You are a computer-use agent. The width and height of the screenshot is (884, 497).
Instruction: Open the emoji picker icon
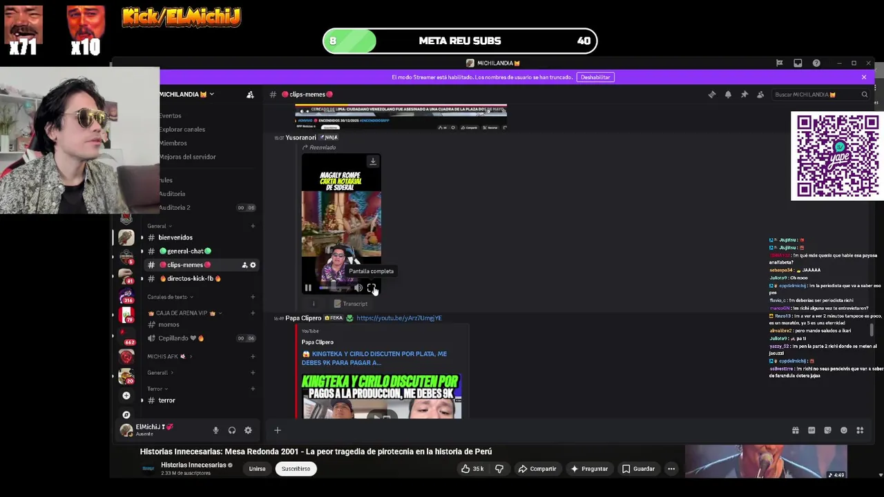844,430
